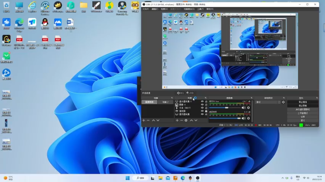Toggle visibility of 图像 4 source

202,105
